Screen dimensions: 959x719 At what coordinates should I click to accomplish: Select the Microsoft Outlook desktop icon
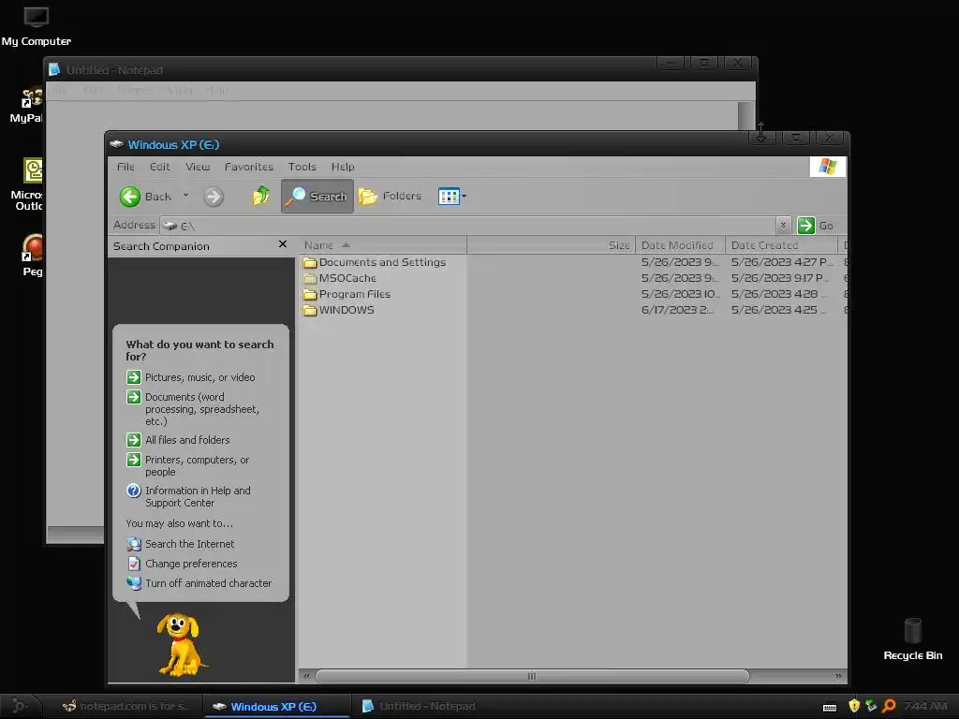[28, 184]
